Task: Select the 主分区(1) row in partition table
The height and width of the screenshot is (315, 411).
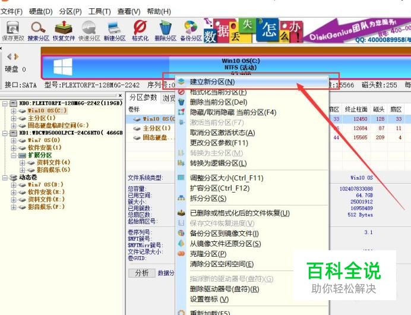Action: point(157,128)
